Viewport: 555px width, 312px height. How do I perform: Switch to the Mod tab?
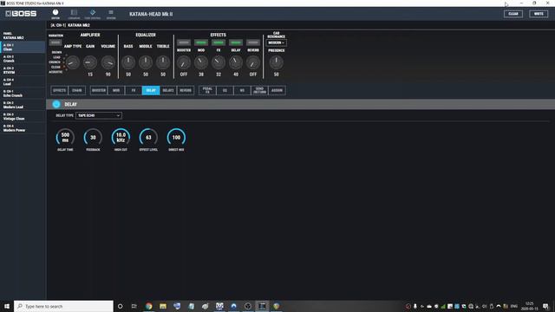(116, 90)
